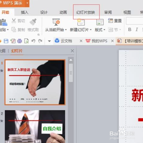143x143 pixels.
Task: Click the 复制 copy icon
Action: click(x=14, y=29)
